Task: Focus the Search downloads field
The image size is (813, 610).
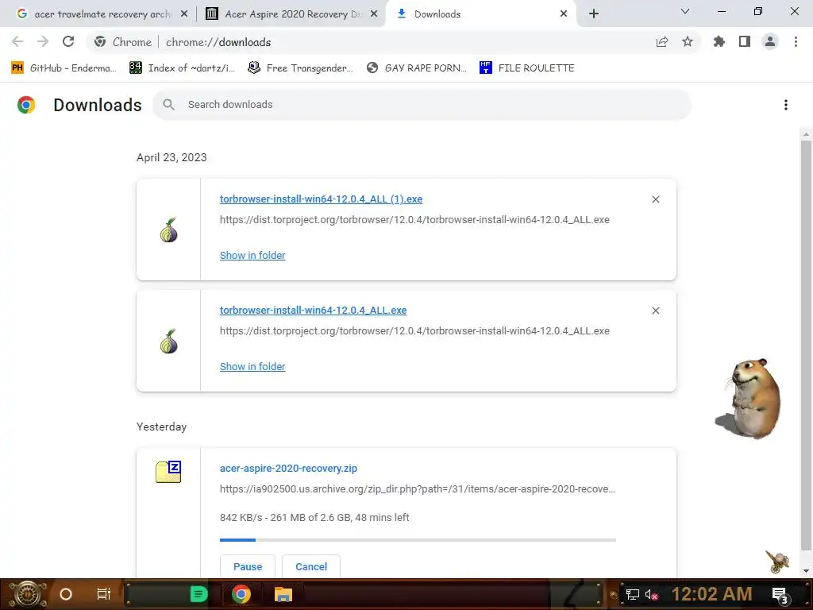Action: [x=422, y=105]
